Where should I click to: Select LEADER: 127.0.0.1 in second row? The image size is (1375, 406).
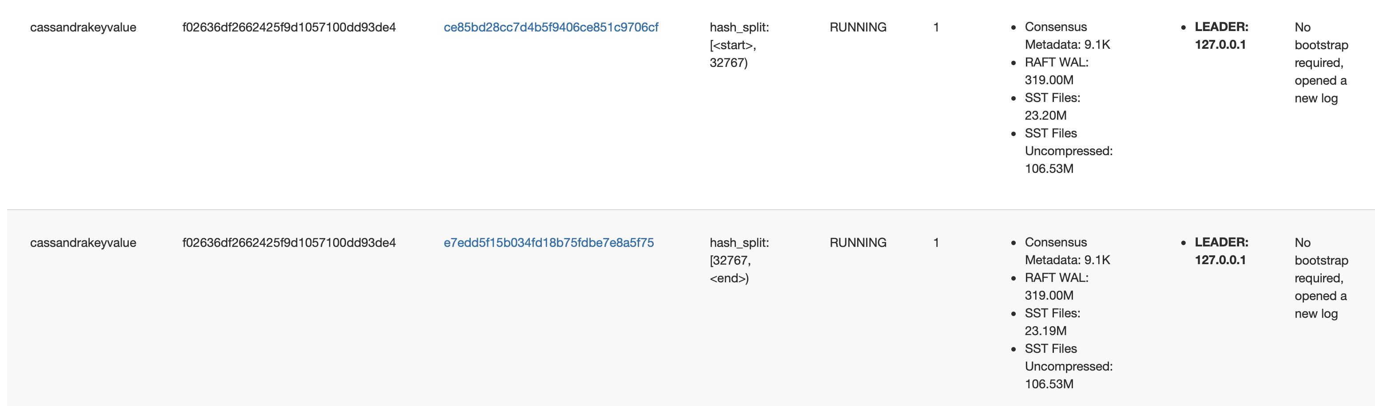[x=1221, y=251]
